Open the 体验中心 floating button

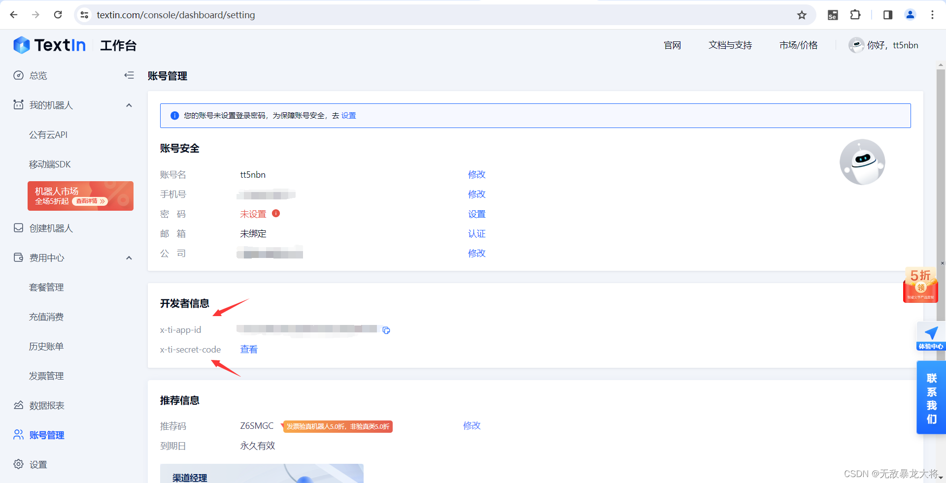point(931,336)
